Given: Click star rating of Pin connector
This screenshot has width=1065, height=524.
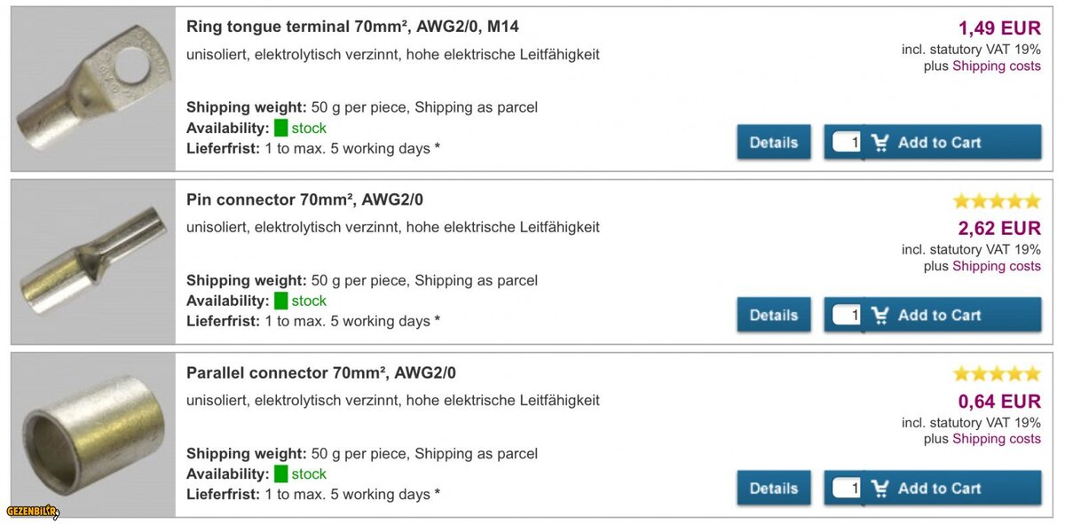Looking at the screenshot, I should (997, 201).
